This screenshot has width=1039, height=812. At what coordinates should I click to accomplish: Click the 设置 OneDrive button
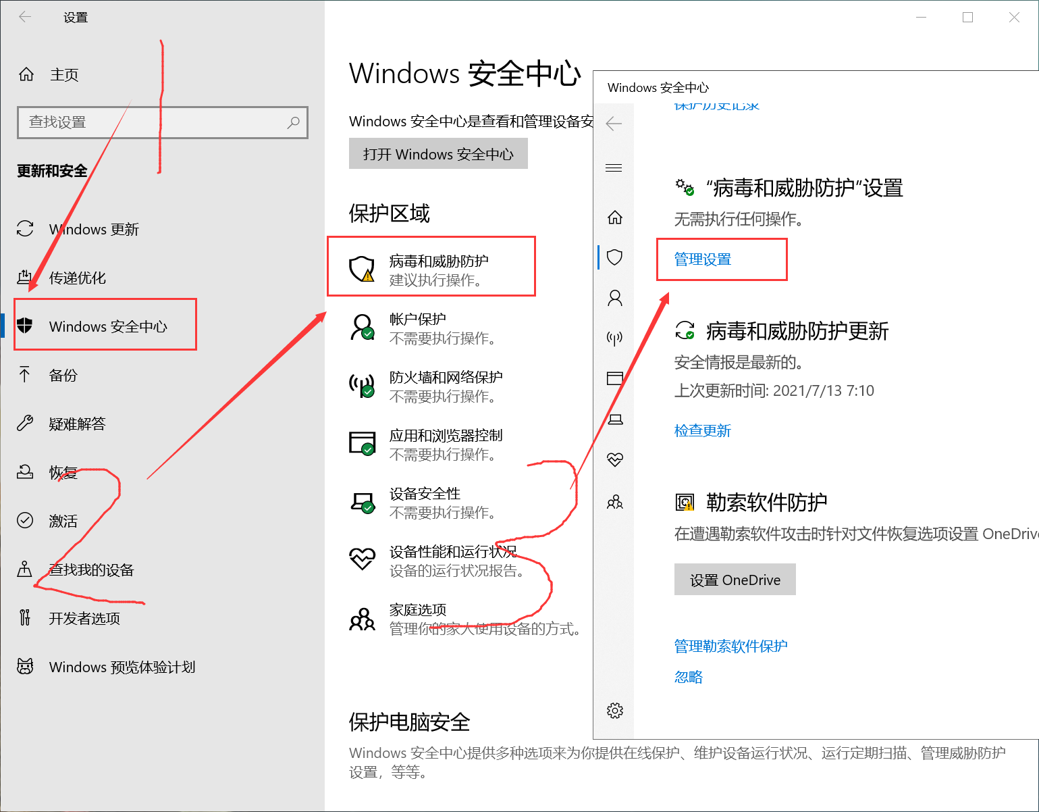tap(735, 580)
